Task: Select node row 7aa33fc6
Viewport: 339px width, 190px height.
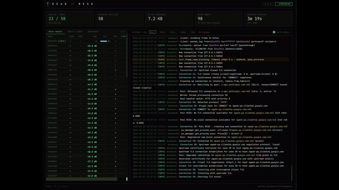Action: (x=86, y=84)
